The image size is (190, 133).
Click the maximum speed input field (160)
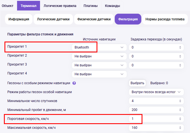pos(156,128)
